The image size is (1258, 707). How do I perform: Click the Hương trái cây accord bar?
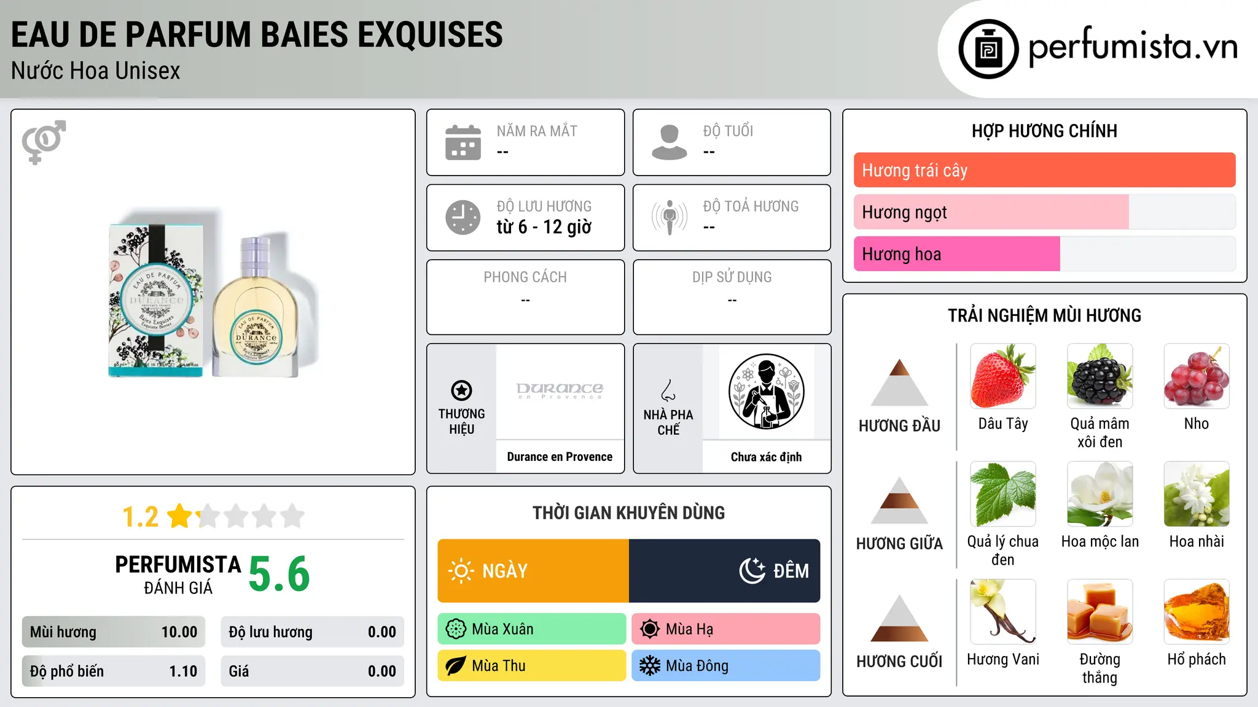[x=1044, y=170]
